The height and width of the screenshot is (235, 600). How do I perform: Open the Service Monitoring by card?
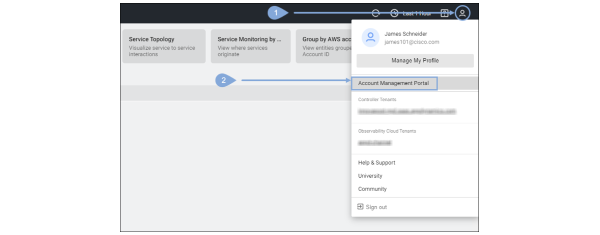coord(250,46)
